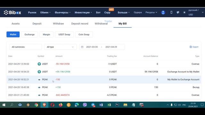Open Firefox from taskbar
This screenshot has width=205, height=115.
point(61,105)
